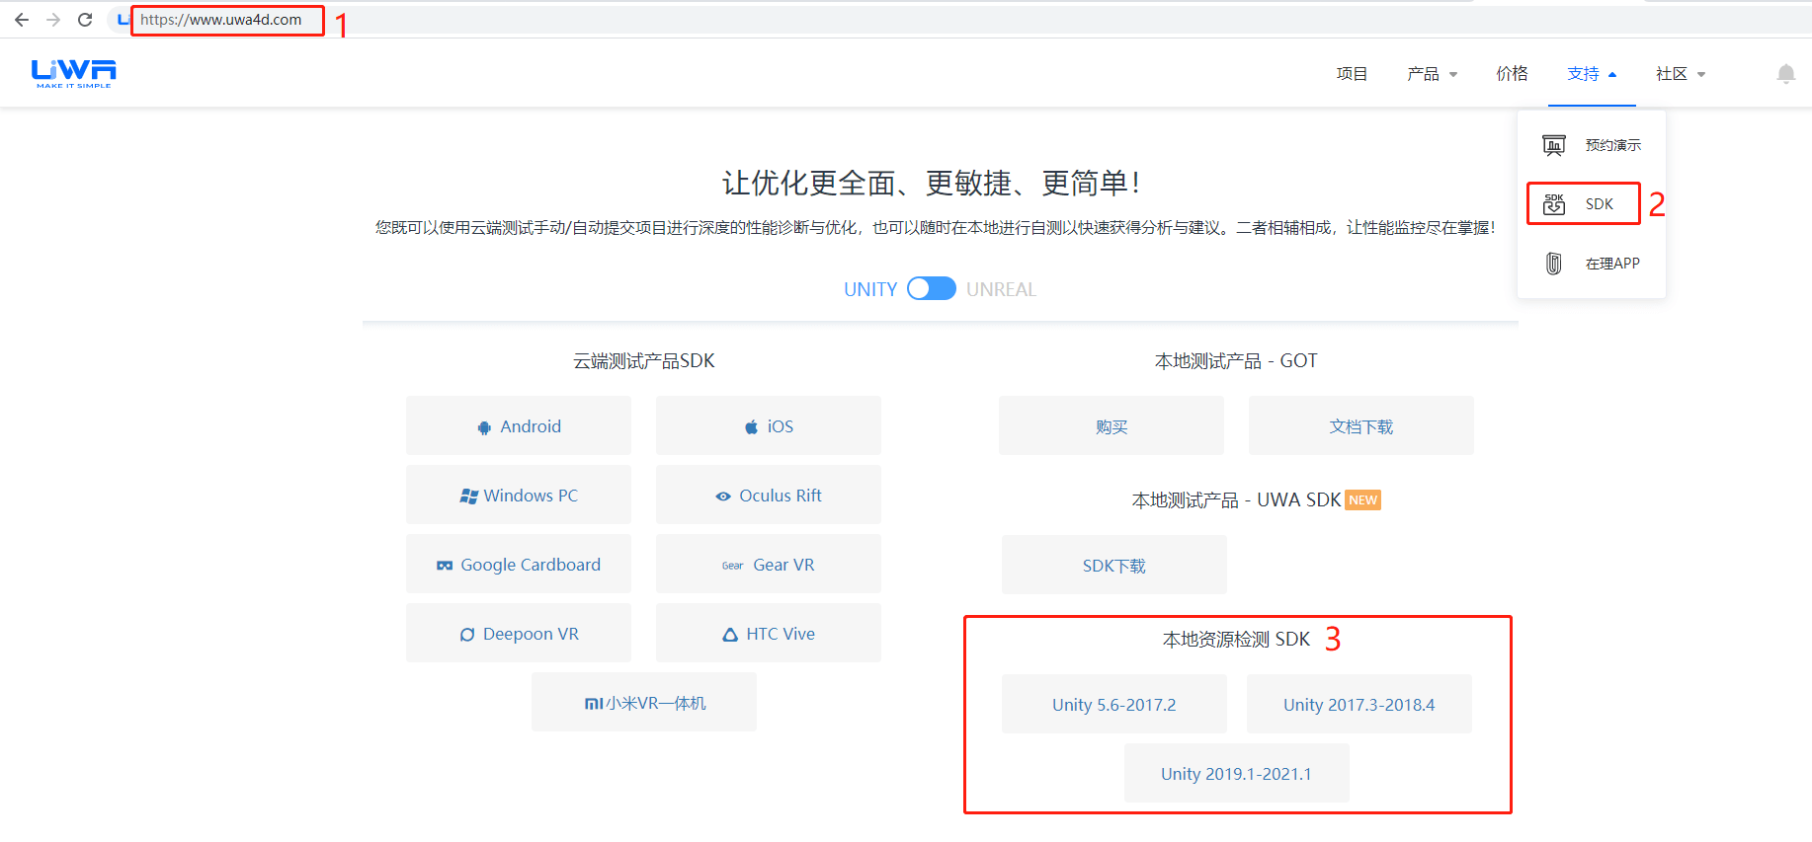Click the Gear VR small logo
Image resolution: width=1812 pixels, height=842 pixels.
[x=732, y=566]
